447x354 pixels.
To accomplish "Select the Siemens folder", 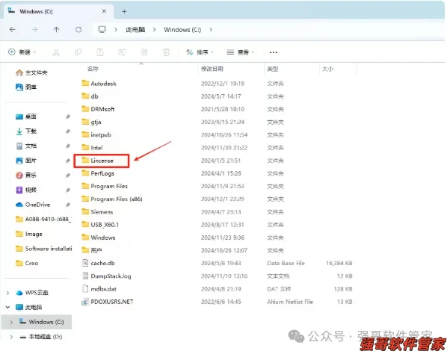I will pyautogui.click(x=97, y=211).
